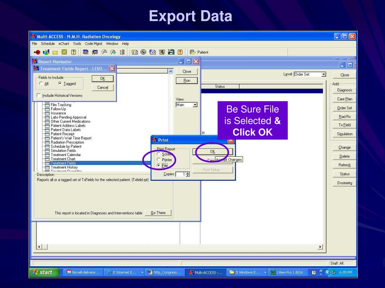This screenshot has height=288, width=385.
Task: Select the Tagged fields radio button
Action: [x=60, y=84]
